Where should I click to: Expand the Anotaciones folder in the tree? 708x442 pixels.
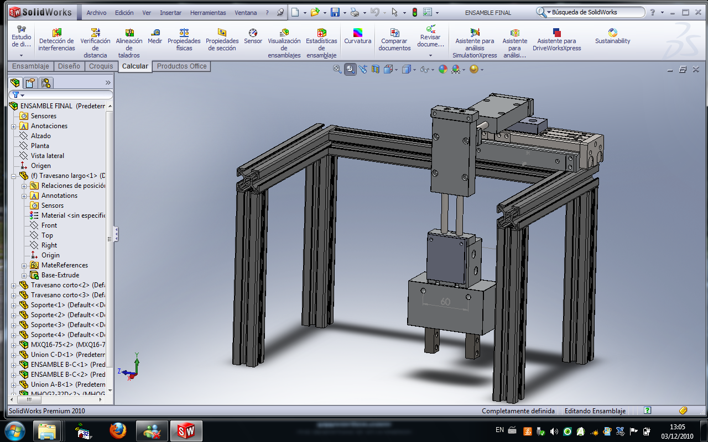coord(14,126)
